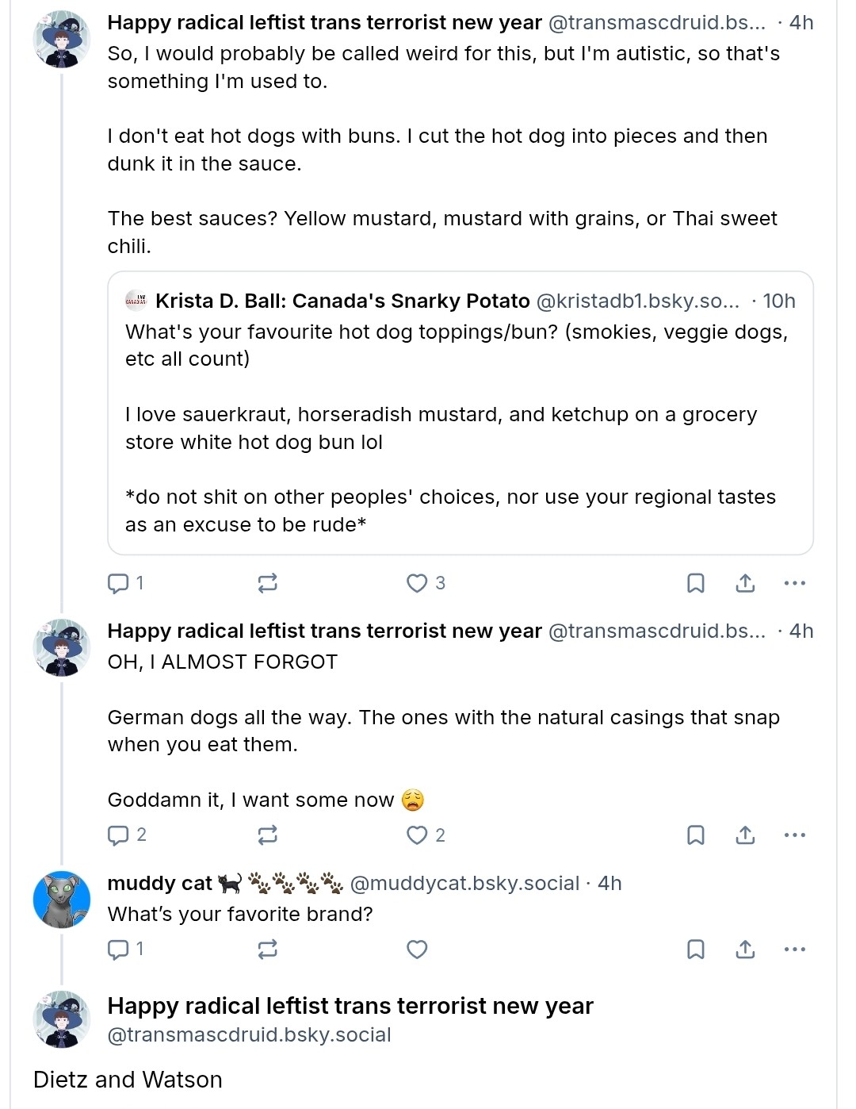Screen dimensions: 856x1109
Task: Open muddy cat's profile avatar
Action: click(x=62, y=900)
